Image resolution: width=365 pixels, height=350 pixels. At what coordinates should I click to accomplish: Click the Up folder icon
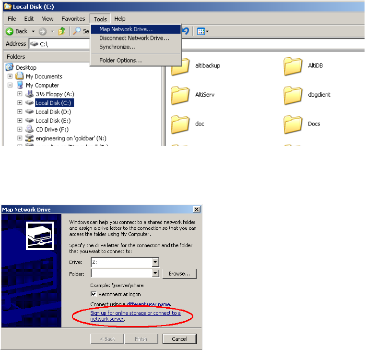click(x=62, y=31)
